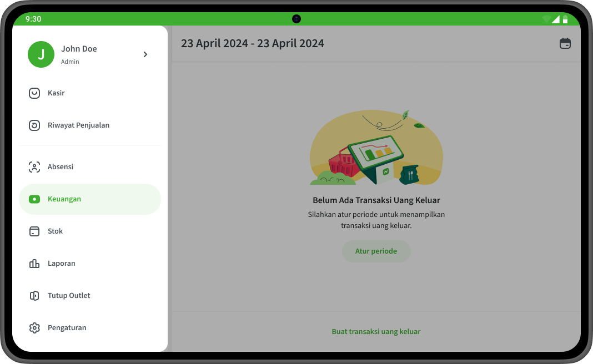Click the John Doe admin name
The width and height of the screenshot is (593, 364).
pos(79,49)
